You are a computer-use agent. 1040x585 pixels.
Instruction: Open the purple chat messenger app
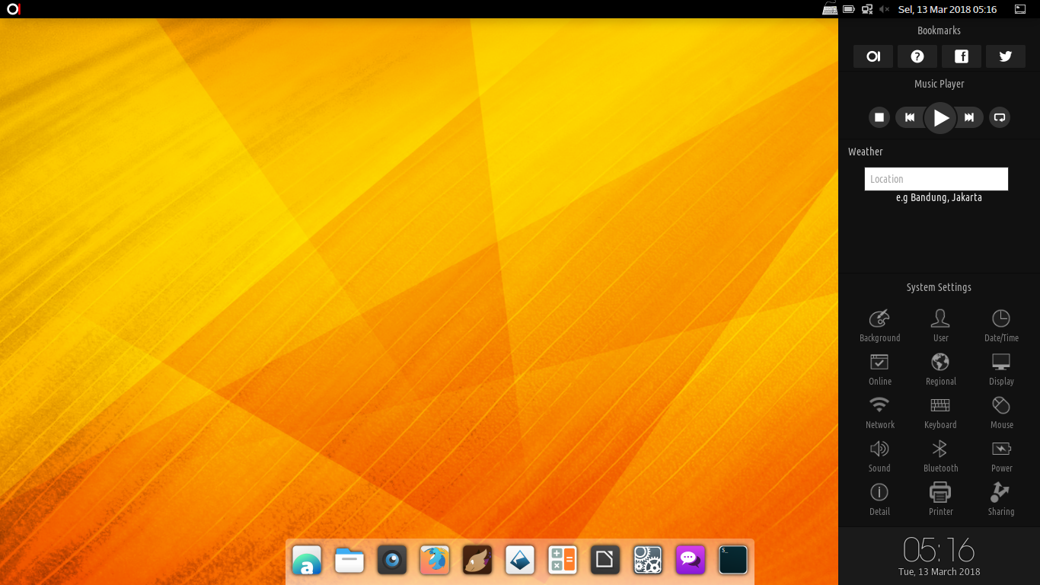691,561
